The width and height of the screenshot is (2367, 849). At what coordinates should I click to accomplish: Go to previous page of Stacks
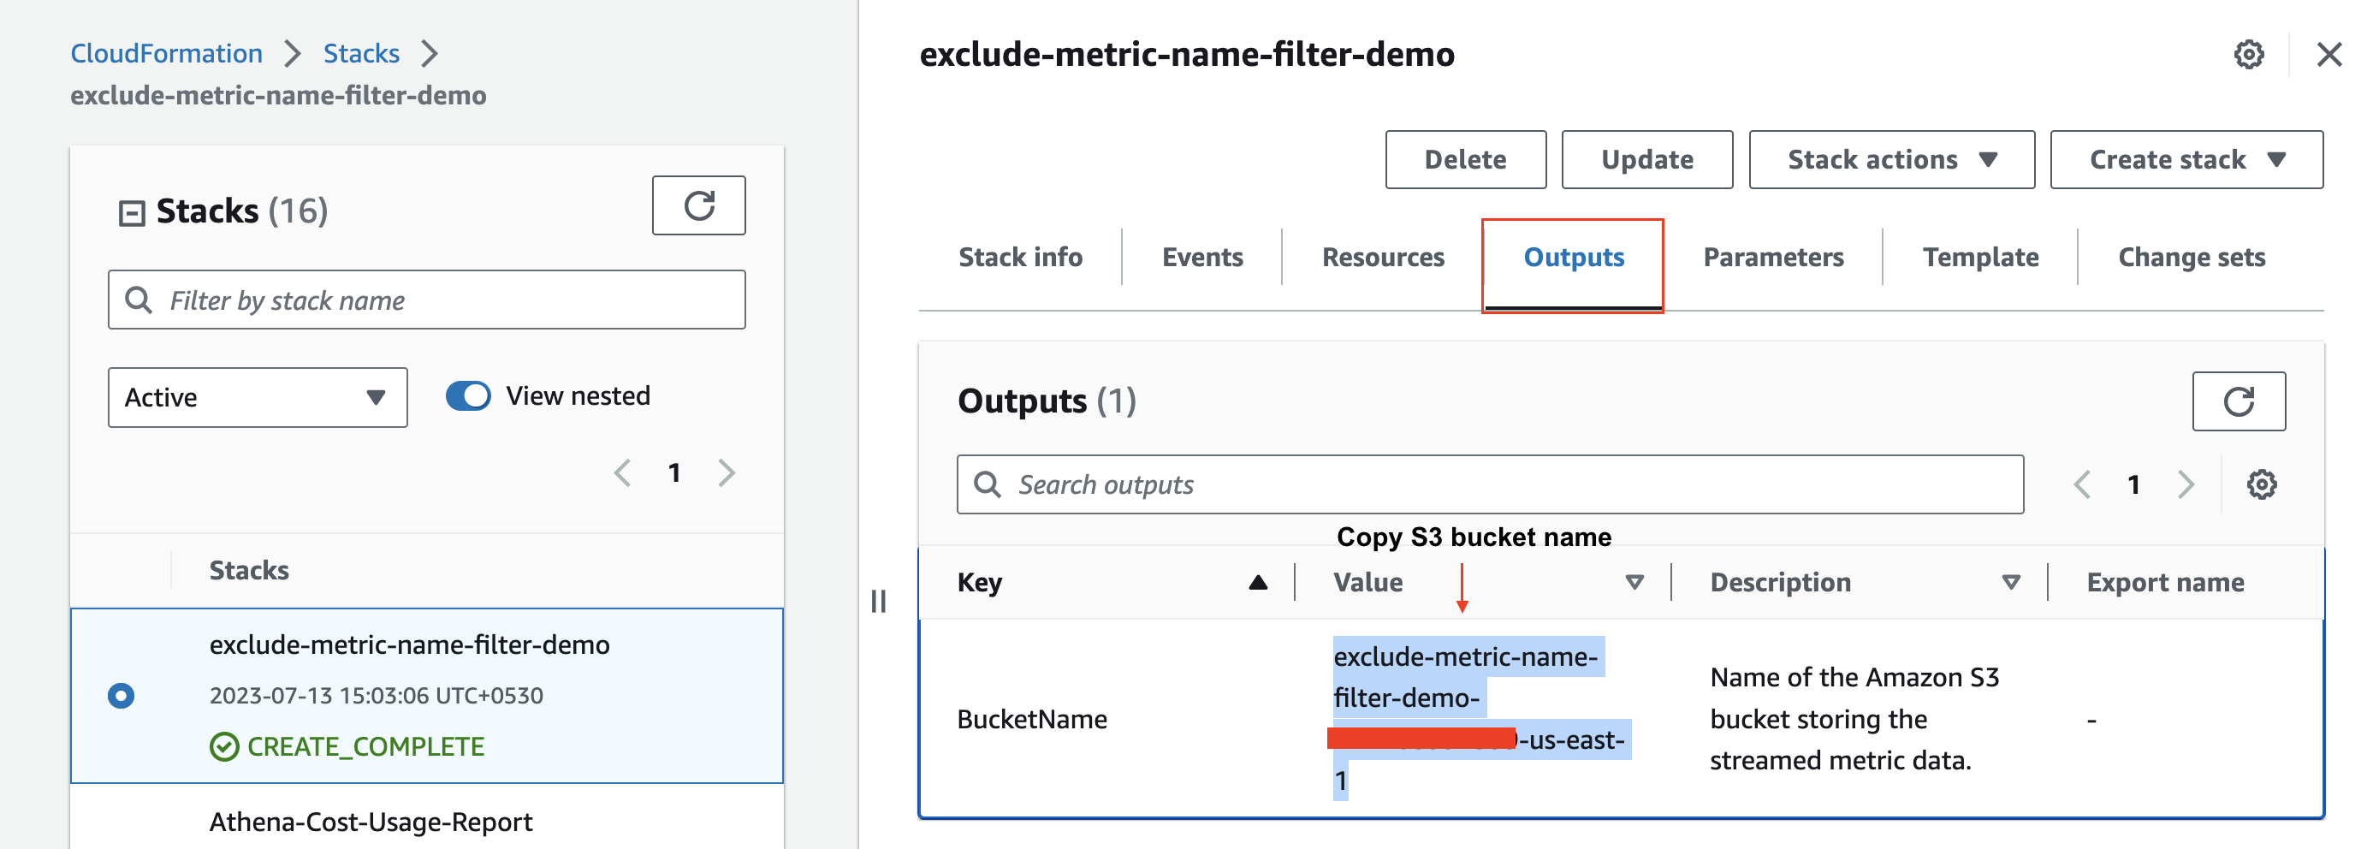pyautogui.click(x=623, y=472)
